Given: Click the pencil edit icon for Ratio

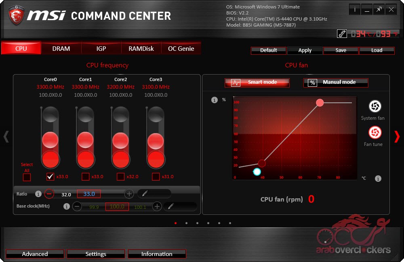Looking at the screenshot, I should (145, 194).
